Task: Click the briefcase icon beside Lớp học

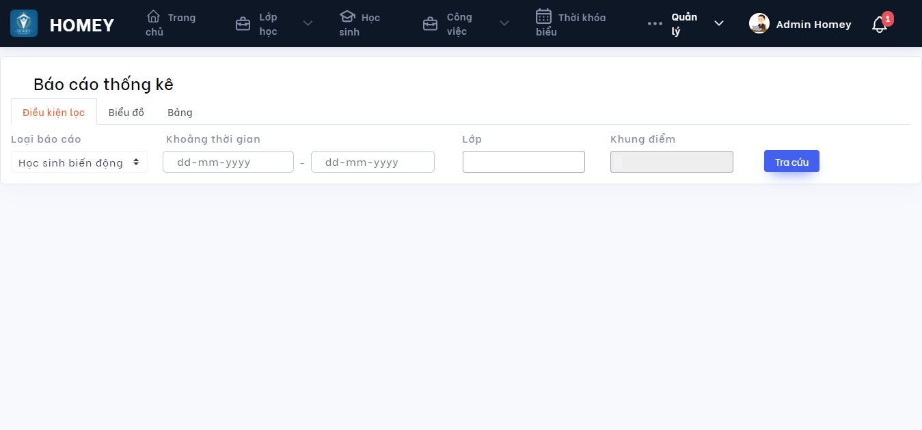Action: 243,24
